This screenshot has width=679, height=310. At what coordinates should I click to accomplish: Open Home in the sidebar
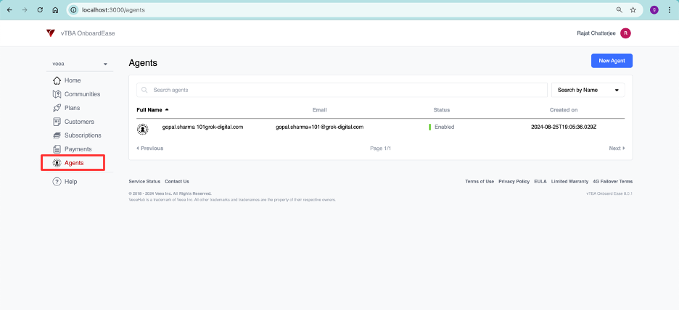73,80
